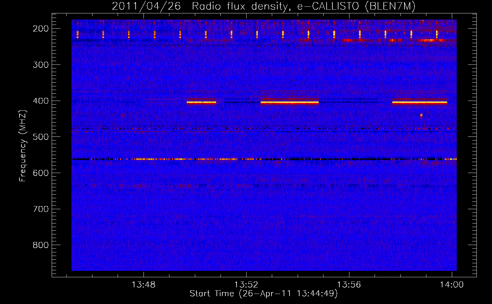Image resolution: width=492 pixels, height=304 pixels.
Task: Click the small orange spot near 440 MHz
Action: point(421,115)
